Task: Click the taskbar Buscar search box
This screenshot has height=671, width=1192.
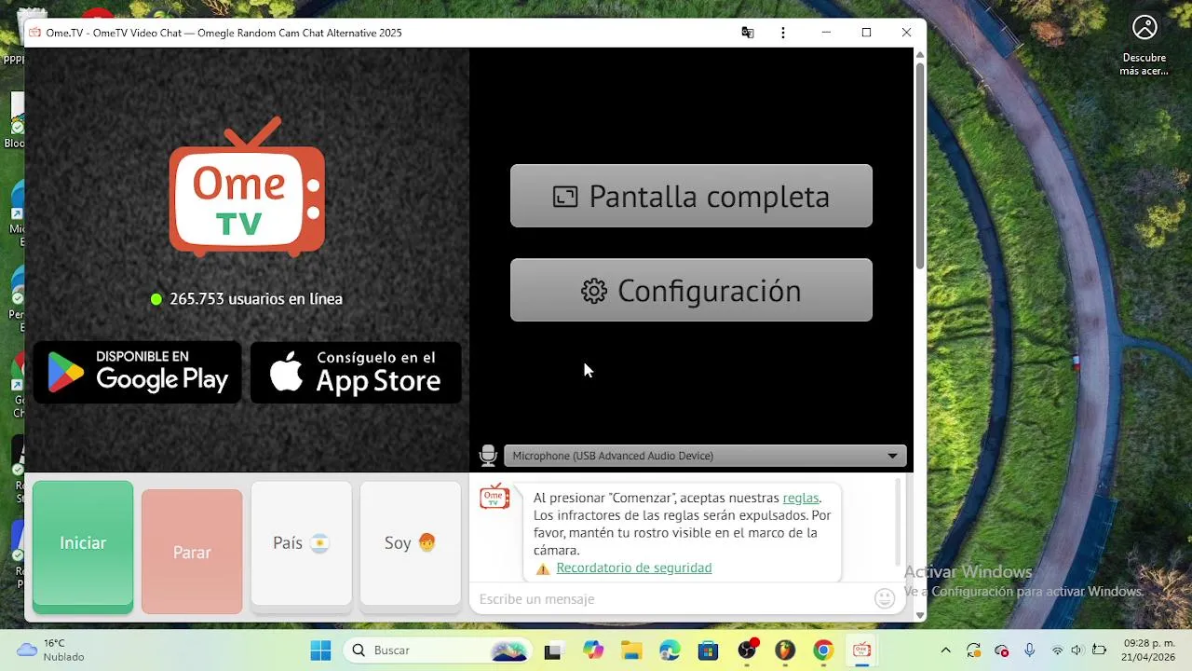Action: [x=440, y=650]
